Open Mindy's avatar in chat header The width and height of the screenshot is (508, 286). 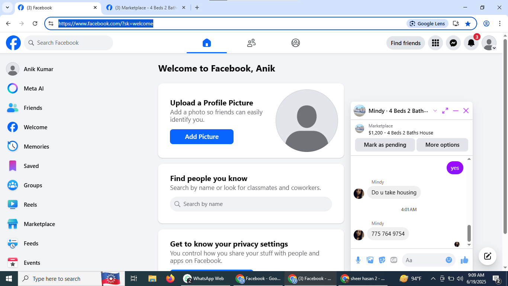360,111
